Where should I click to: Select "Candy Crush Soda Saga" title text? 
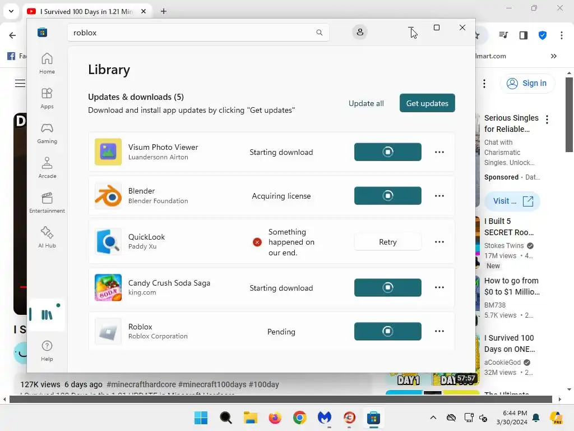[x=169, y=283]
